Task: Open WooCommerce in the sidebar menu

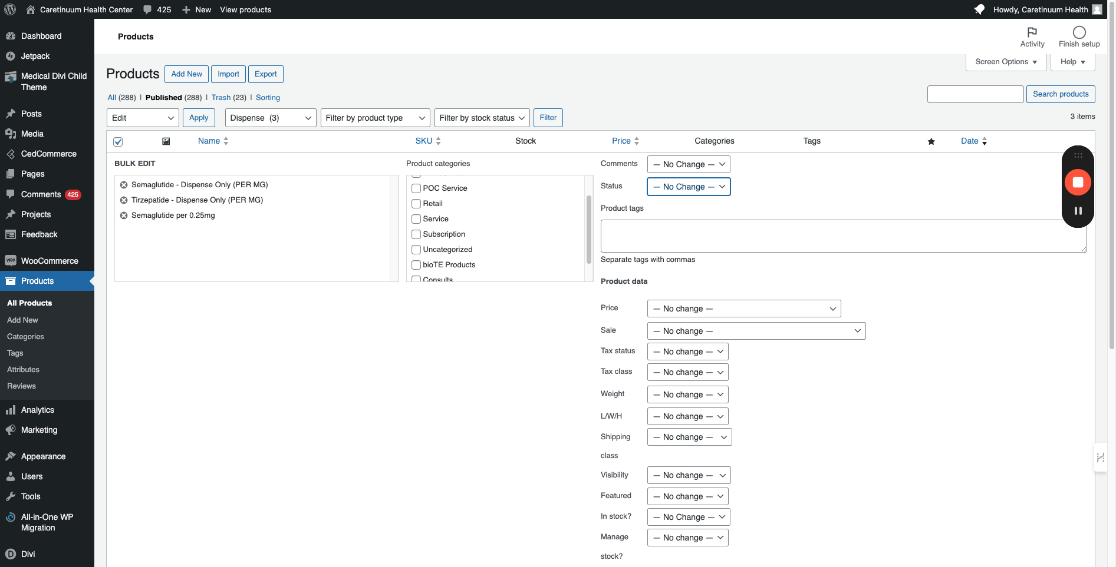Action: coord(50,261)
